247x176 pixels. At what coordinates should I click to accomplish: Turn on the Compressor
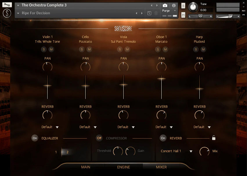[x=99, y=138]
